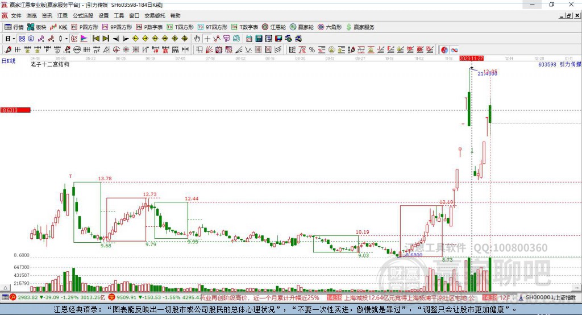Open the T四方形 tool
Screen dimensions: 582x315
(180, 27)
